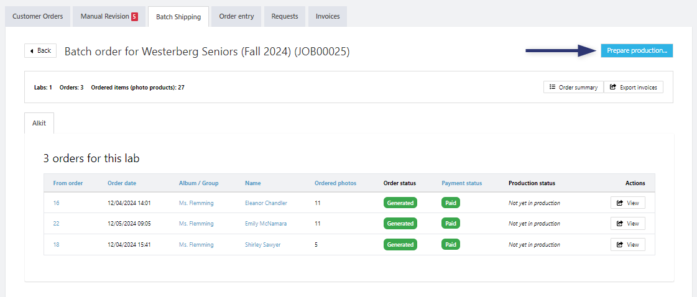Click the 3 orders for this lab heading
Screen dimensions: 697x297
tap(91, 158)
